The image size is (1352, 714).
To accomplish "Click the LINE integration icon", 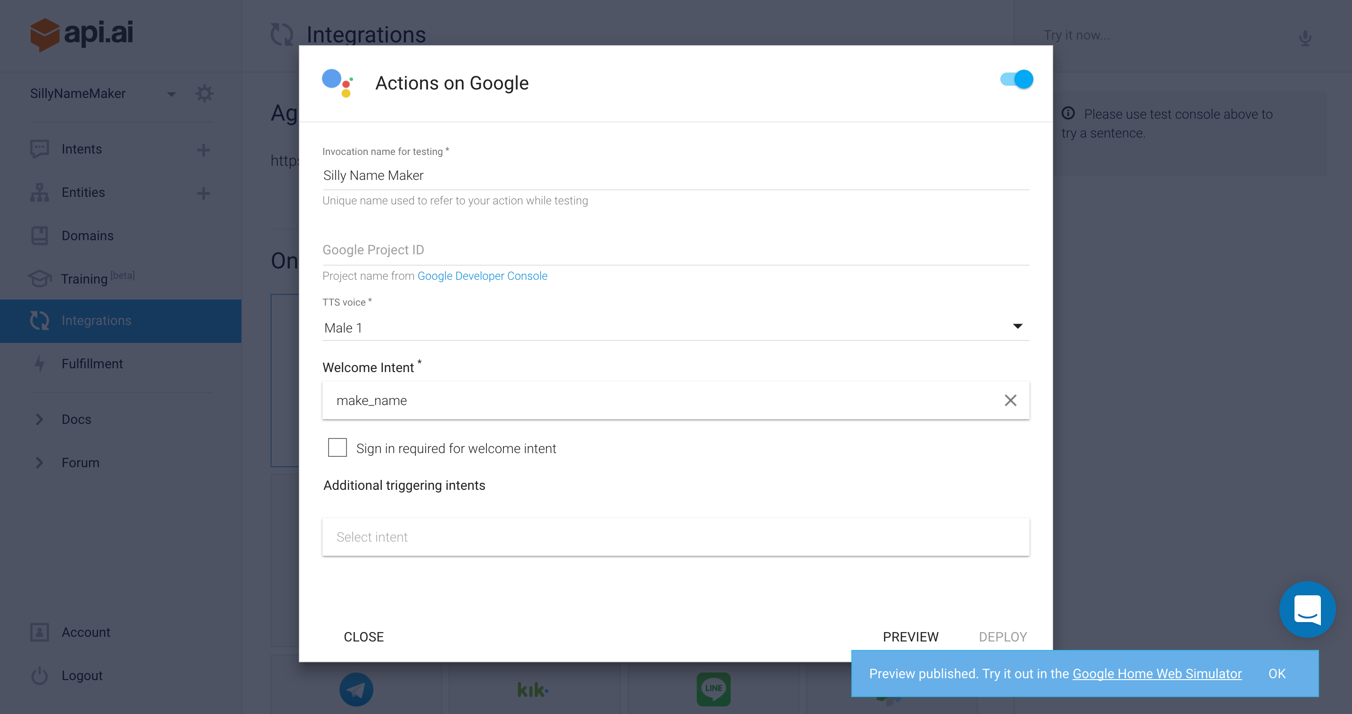I will coord(713,689).
